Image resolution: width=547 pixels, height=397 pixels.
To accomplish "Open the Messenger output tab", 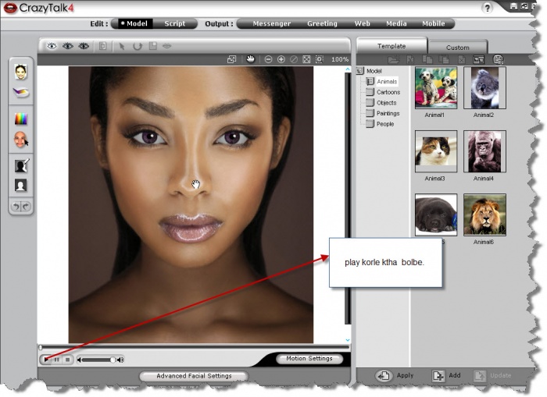I will click(271, 23).
